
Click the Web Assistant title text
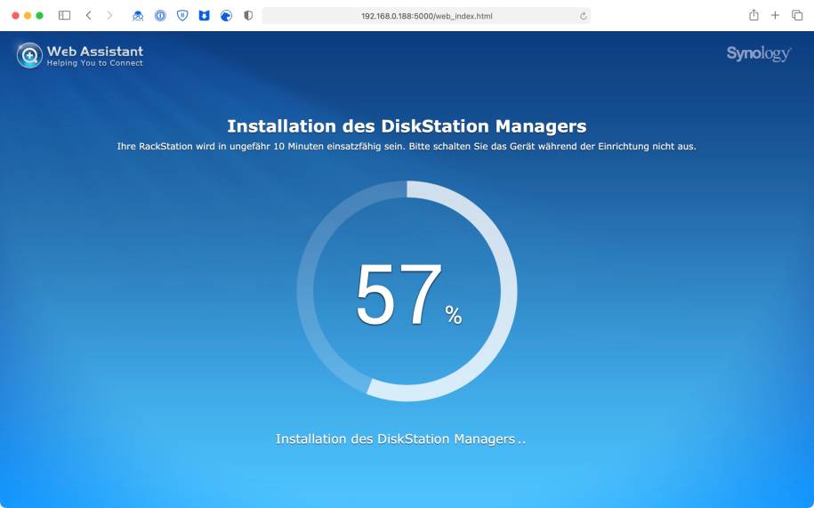pos(95,51)
